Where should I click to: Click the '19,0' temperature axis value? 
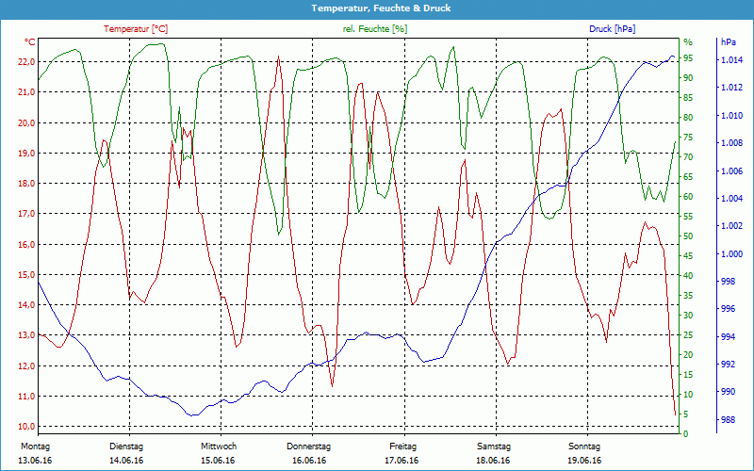pyautogui.click(x=26, y=153)
